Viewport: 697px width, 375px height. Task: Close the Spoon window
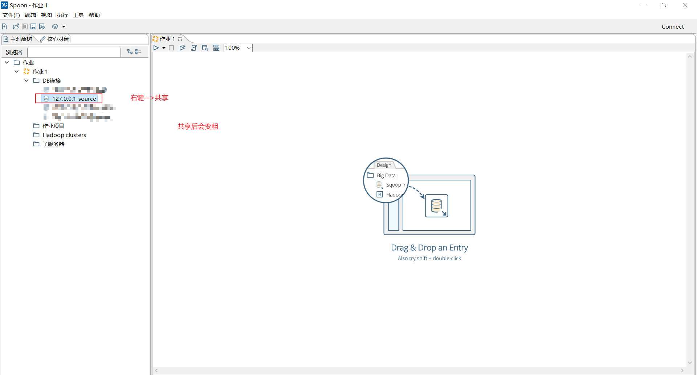[x=685, y=5]
